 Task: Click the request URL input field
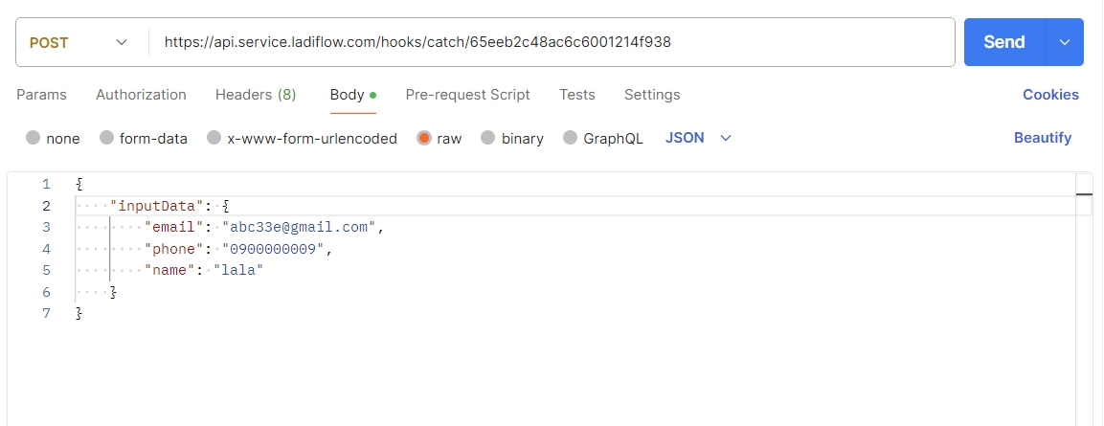tap(551, 42)
